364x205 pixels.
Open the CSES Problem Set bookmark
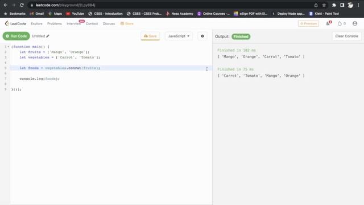coord(144,14)
